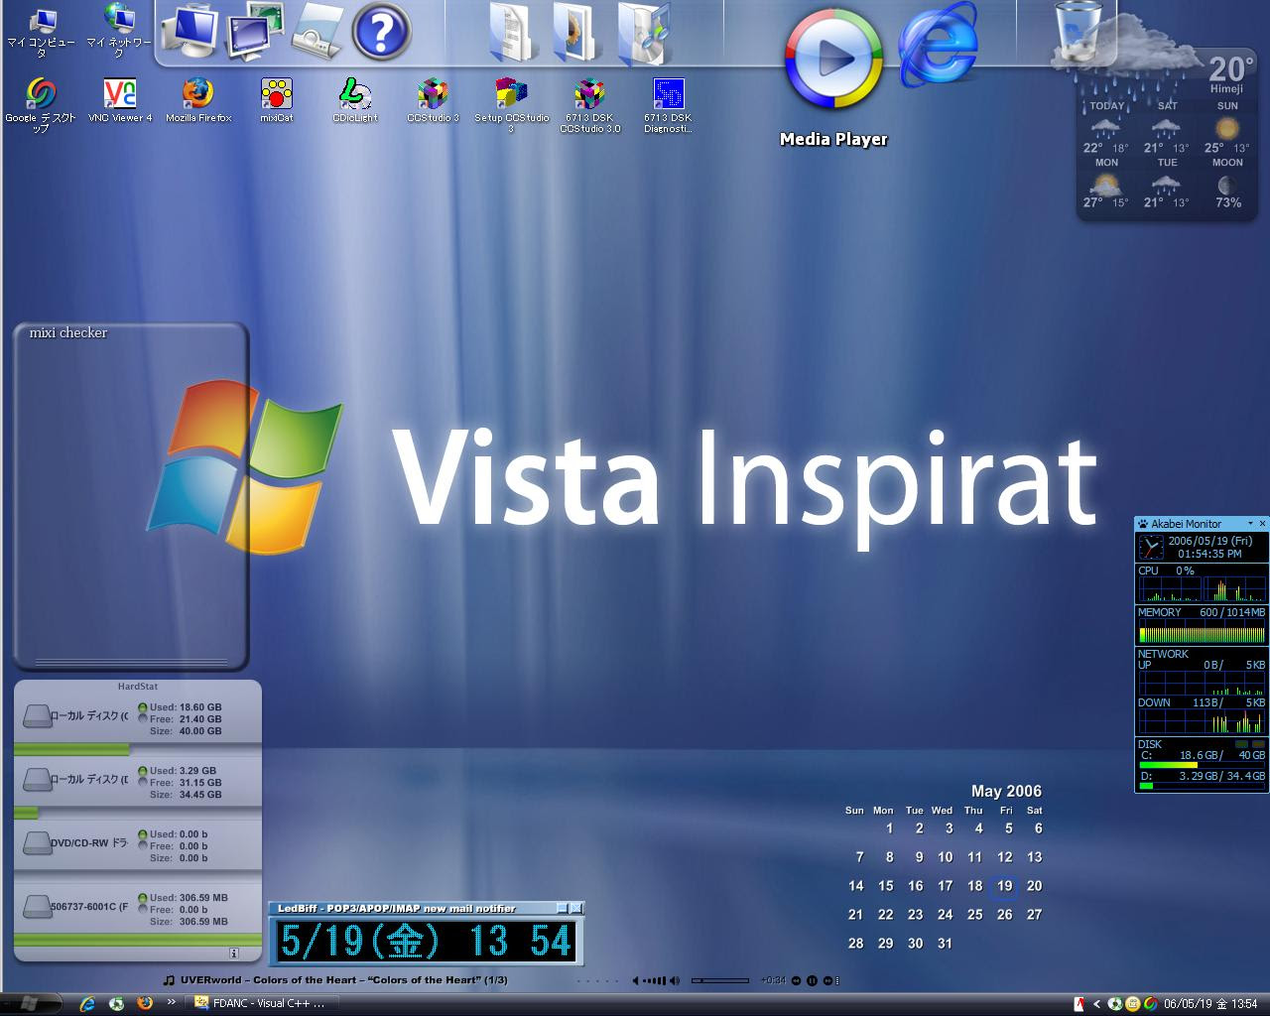Open the music folder dock icon

643,32
